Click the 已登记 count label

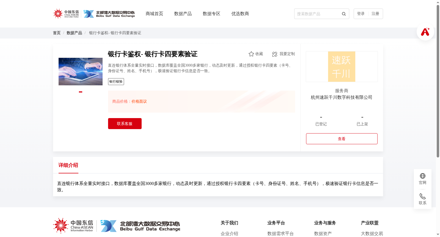click(321, 124)
